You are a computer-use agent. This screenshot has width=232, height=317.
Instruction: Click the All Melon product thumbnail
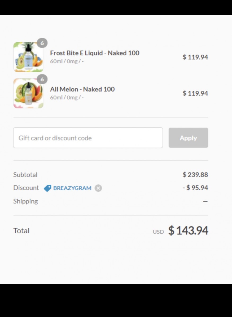click(x=28, y=93)
